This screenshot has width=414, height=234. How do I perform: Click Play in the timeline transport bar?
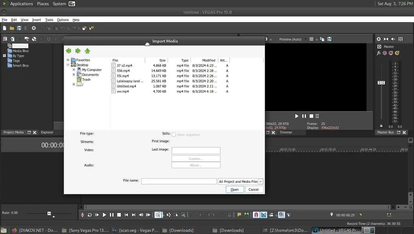104,215
